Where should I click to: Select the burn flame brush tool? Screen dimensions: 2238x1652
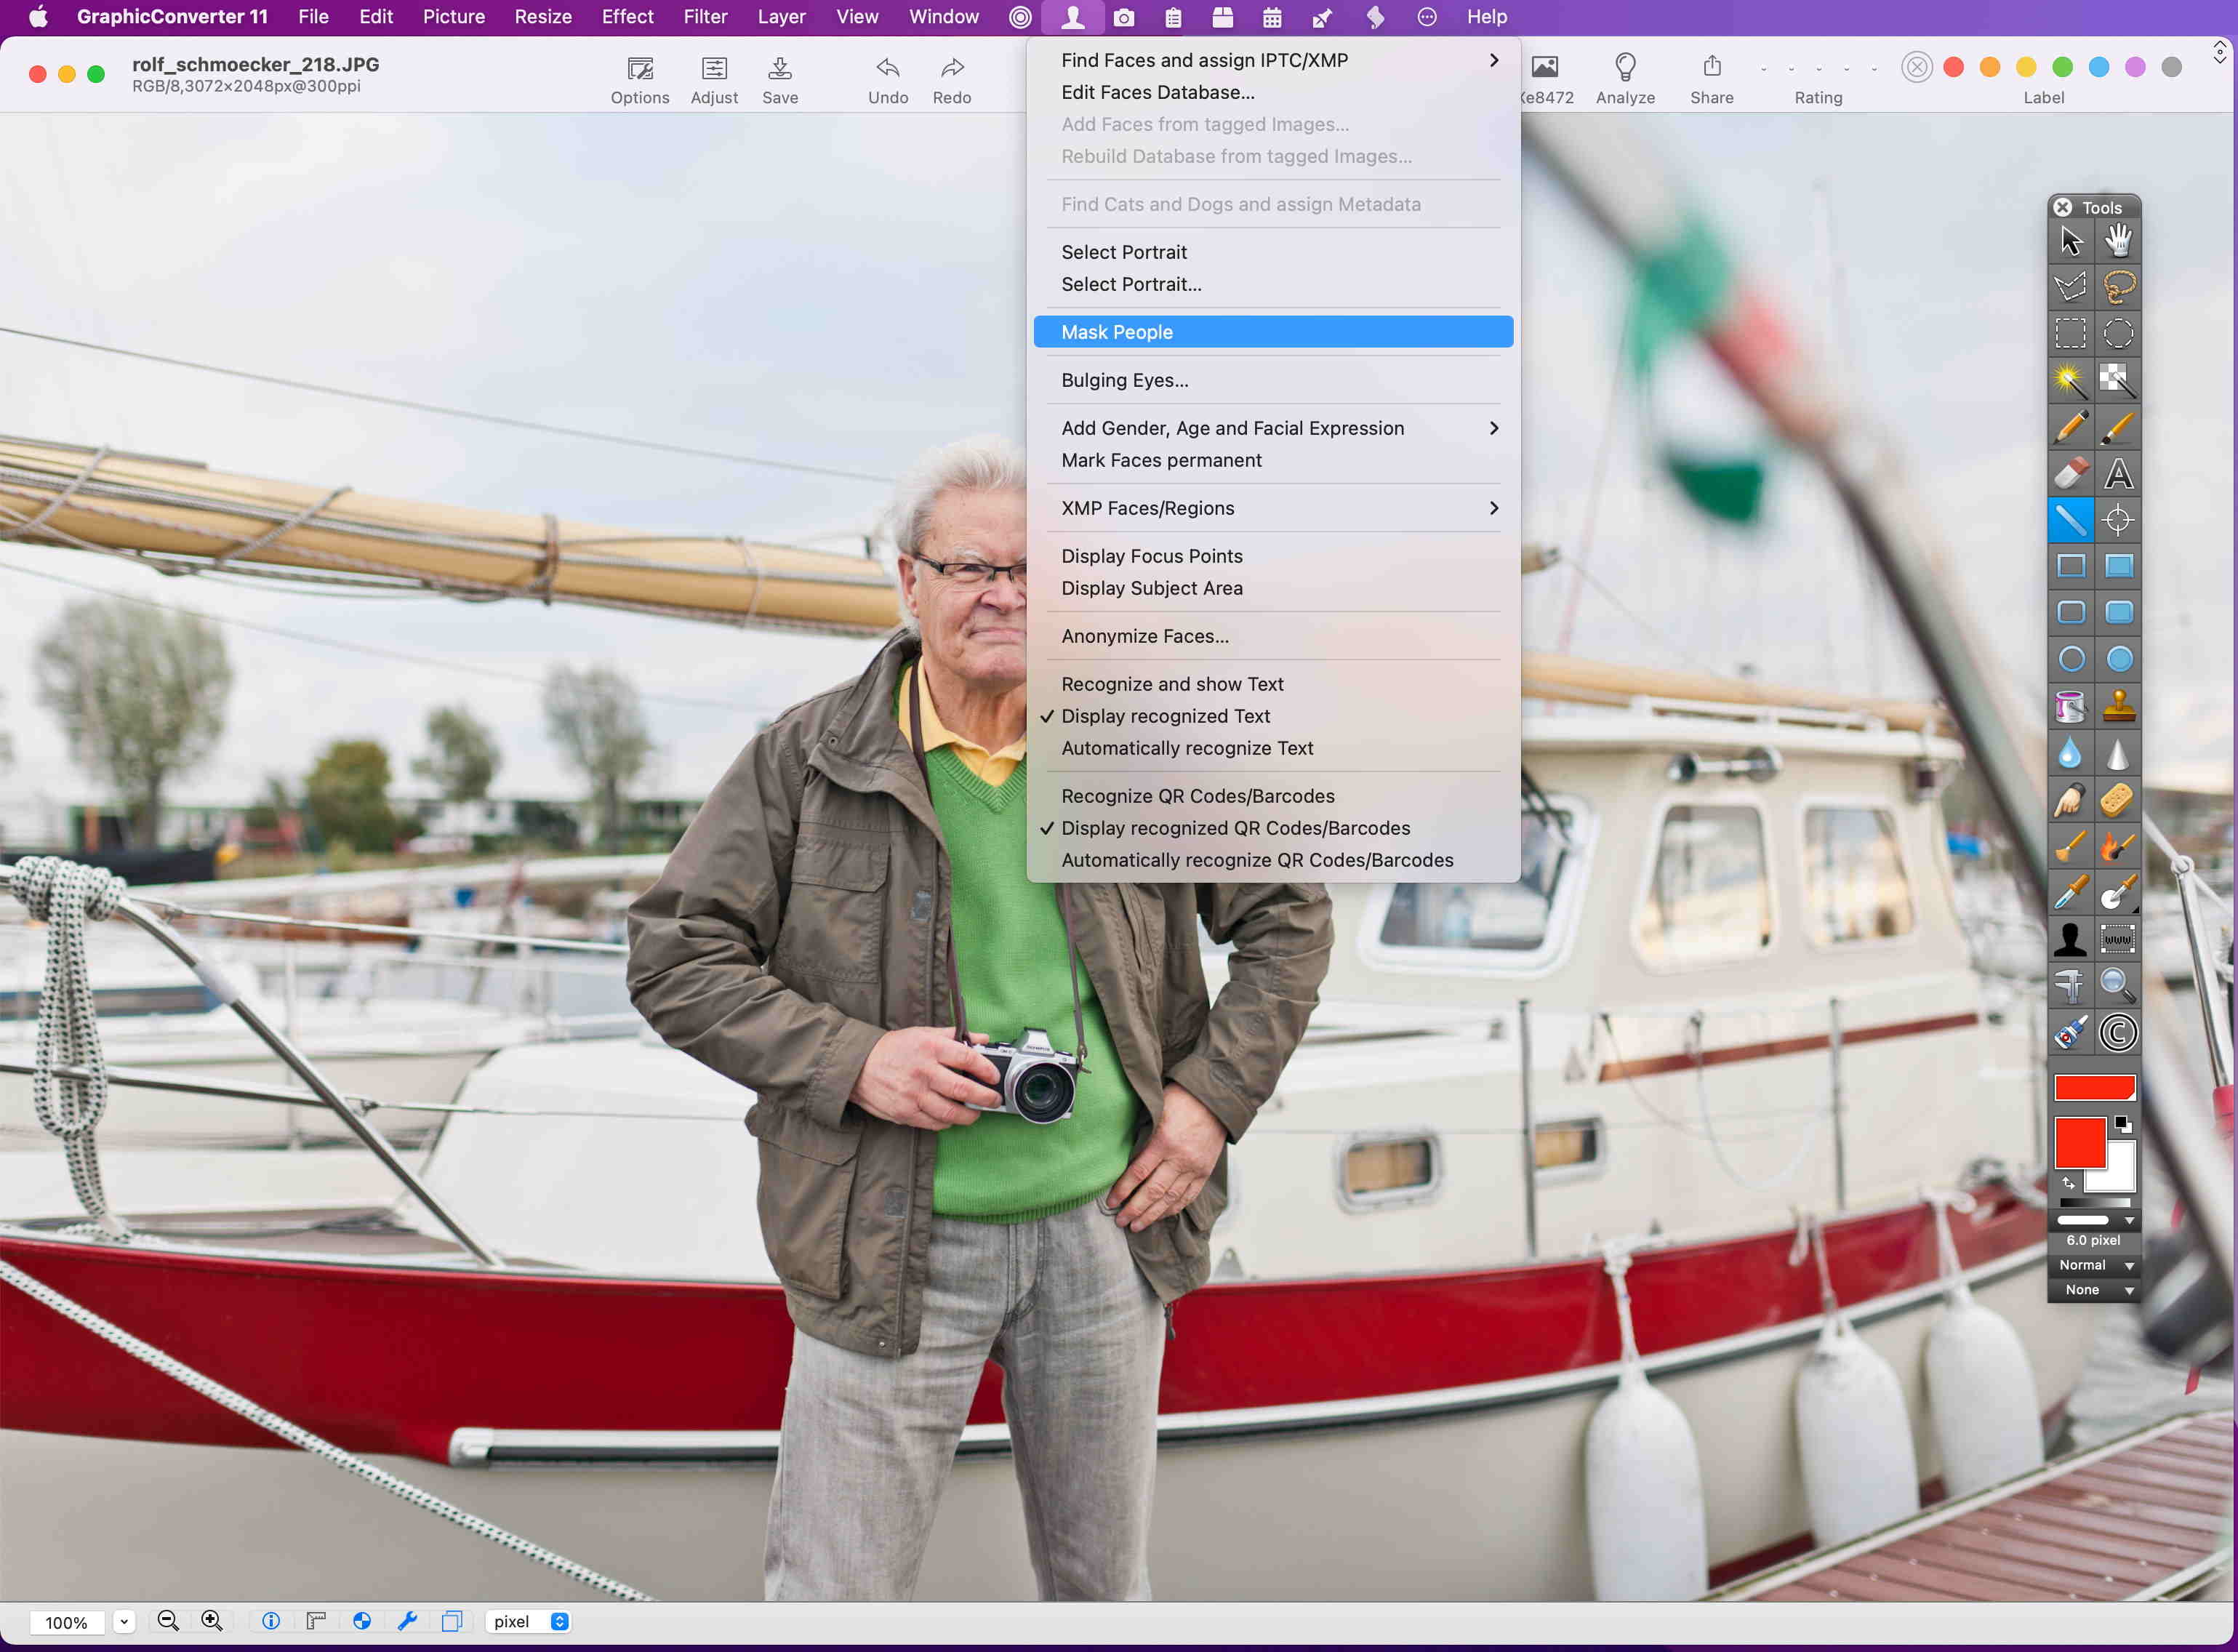[2118, 846]
